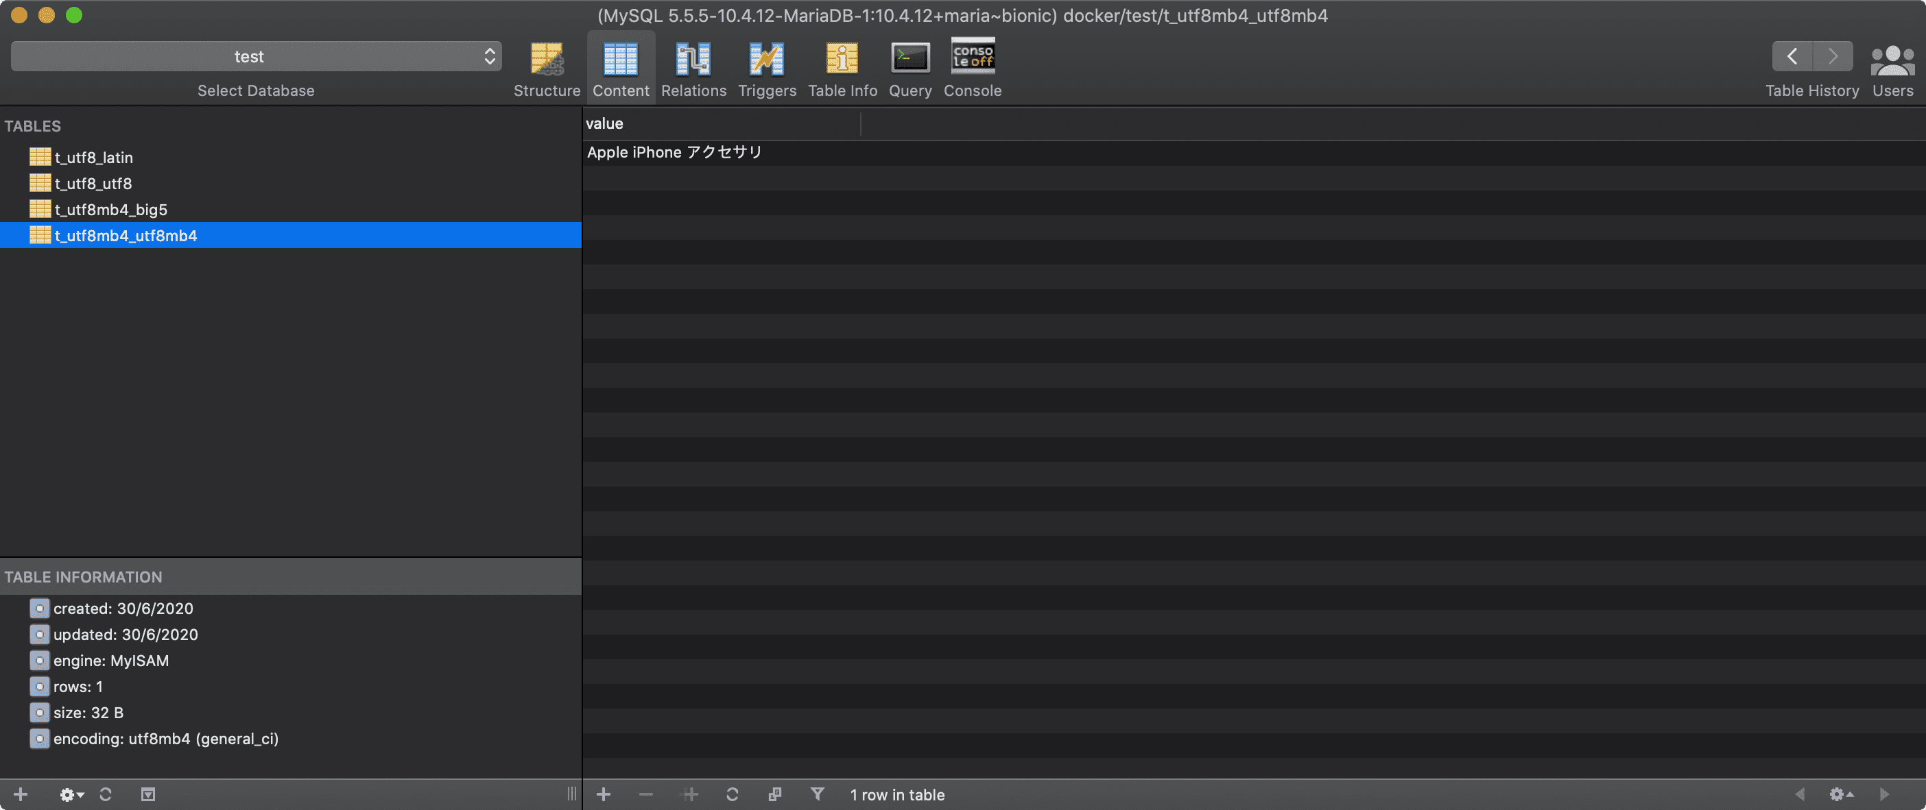This screenshot has height=810, width=1926.
Task: Refresh the table list
Action: point(106,794)
